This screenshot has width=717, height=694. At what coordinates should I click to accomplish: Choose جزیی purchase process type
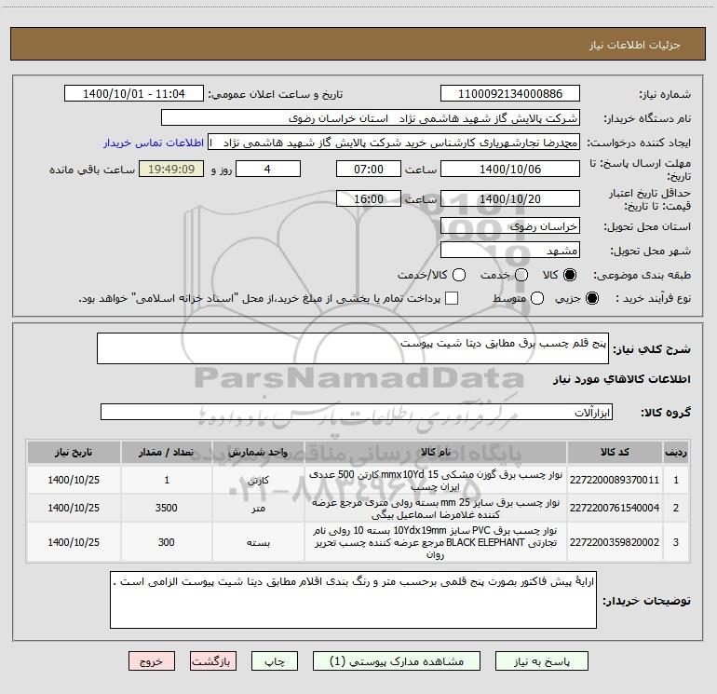pyautogui.click(x=592, y=298)
